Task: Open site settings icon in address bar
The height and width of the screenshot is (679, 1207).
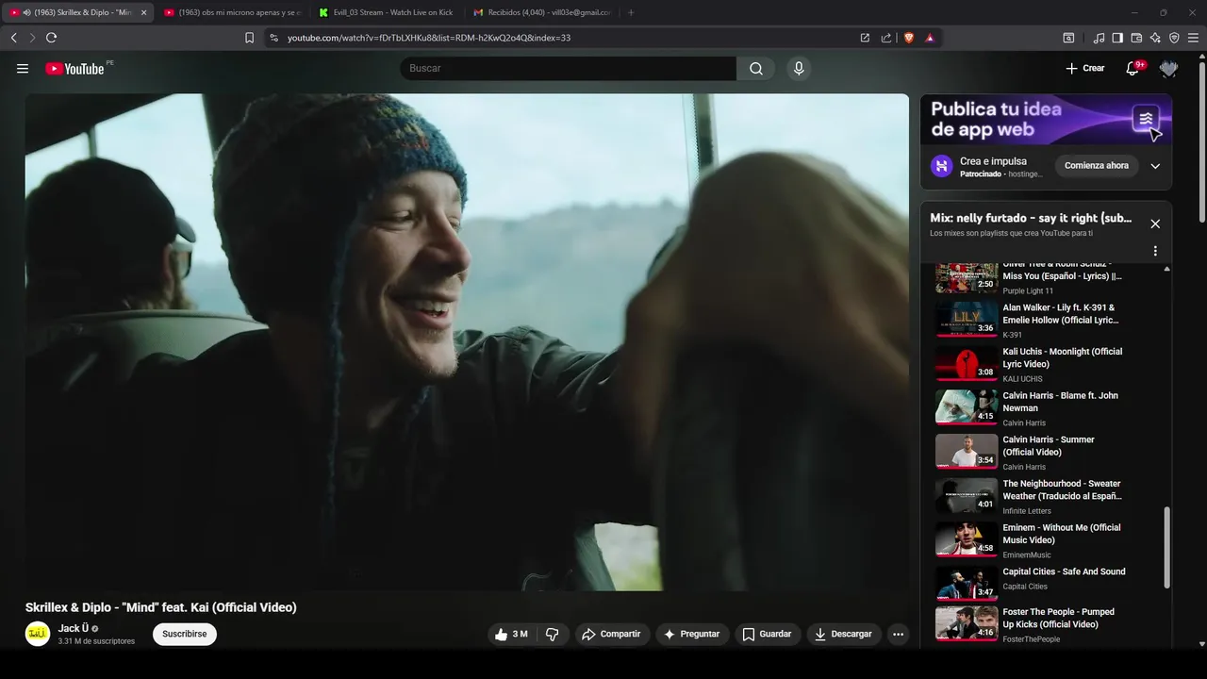Action: coord(273,38)
